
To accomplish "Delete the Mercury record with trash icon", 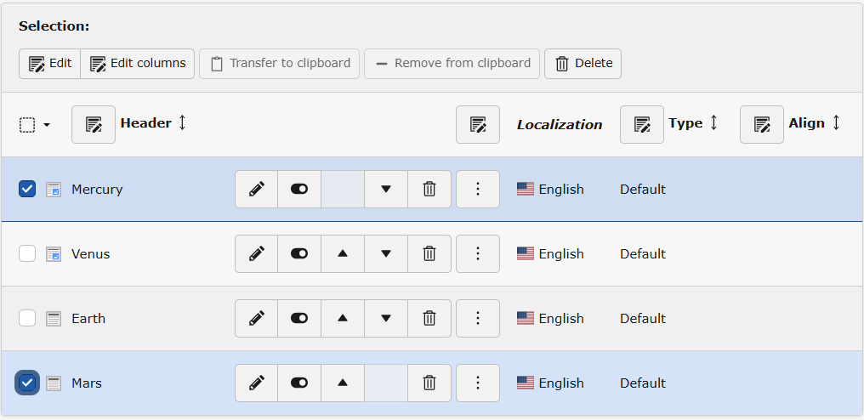I will (429, 189).
